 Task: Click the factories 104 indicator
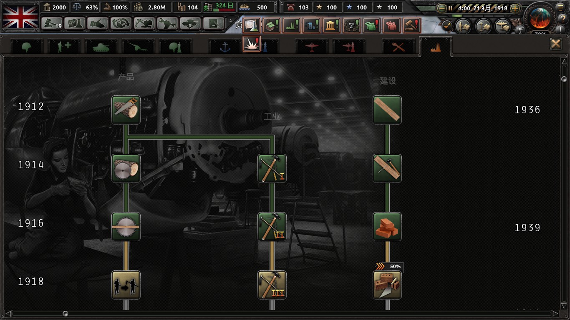point(187,7)
